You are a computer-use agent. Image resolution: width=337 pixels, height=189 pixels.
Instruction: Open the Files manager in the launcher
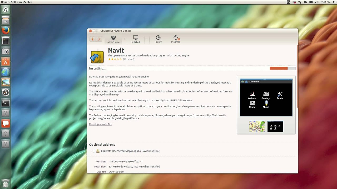coord(6,20)
